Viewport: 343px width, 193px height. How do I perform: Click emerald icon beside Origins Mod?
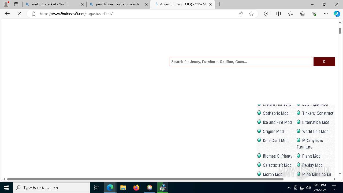(259, 131)
